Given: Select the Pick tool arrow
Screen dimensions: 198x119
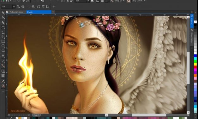Looking at the screenshot, I should pos(3,13).
